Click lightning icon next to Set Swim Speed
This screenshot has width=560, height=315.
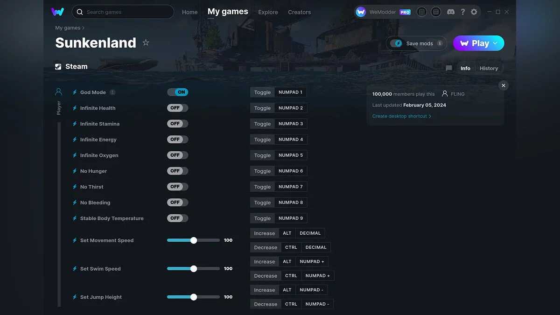point(75,269)
